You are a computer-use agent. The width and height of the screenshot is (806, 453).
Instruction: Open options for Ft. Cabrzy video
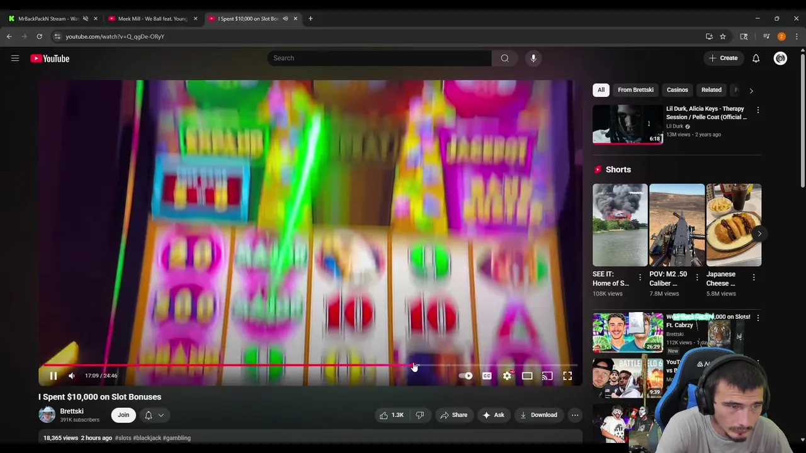click(758, 318)
